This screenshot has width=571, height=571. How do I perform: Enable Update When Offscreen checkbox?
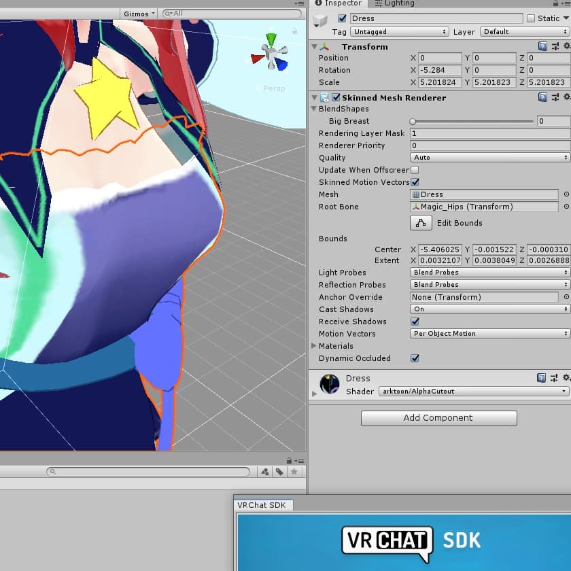(x=415, y=170)
